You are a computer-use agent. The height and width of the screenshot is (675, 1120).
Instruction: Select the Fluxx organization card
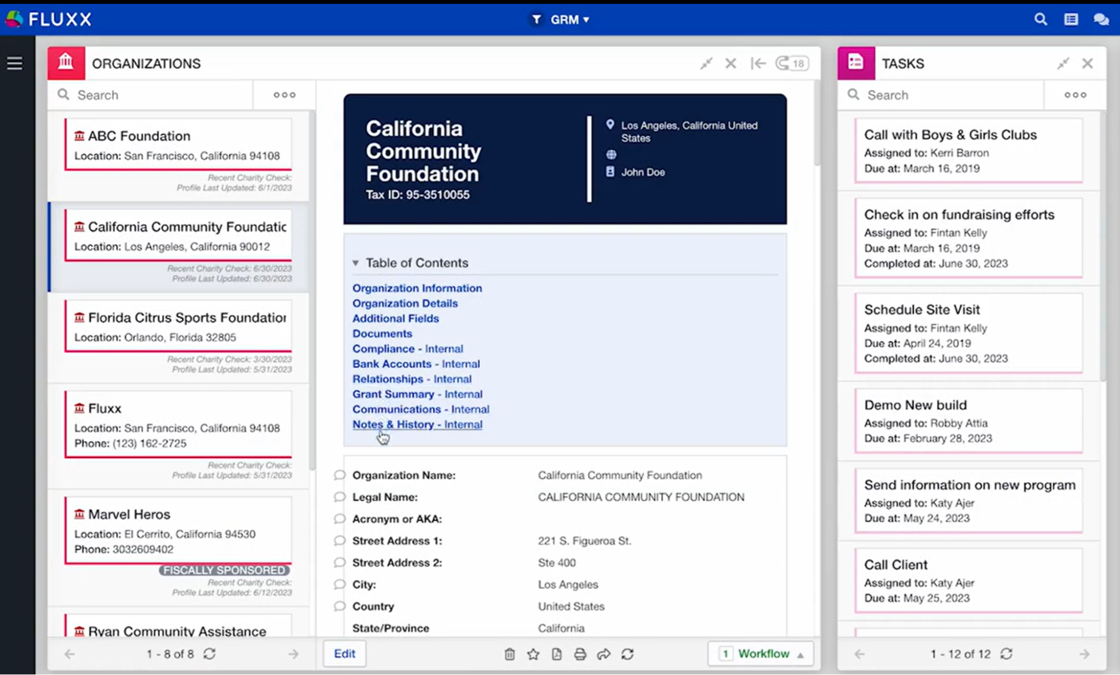click(x=178, y=424)
